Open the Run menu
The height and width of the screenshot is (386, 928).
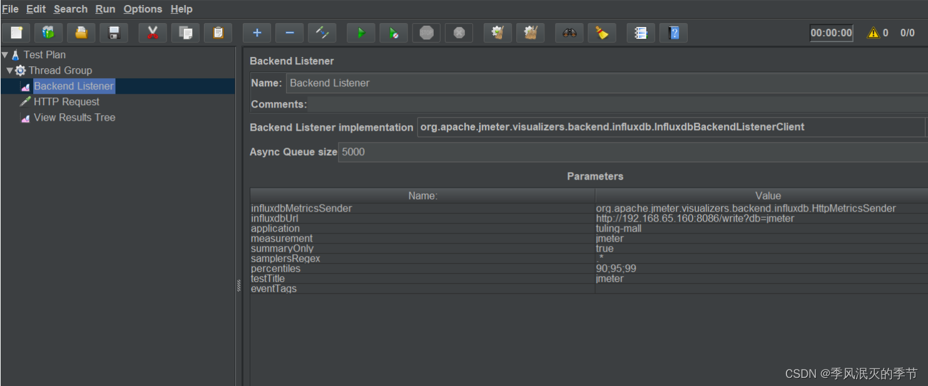click(105, 9)
